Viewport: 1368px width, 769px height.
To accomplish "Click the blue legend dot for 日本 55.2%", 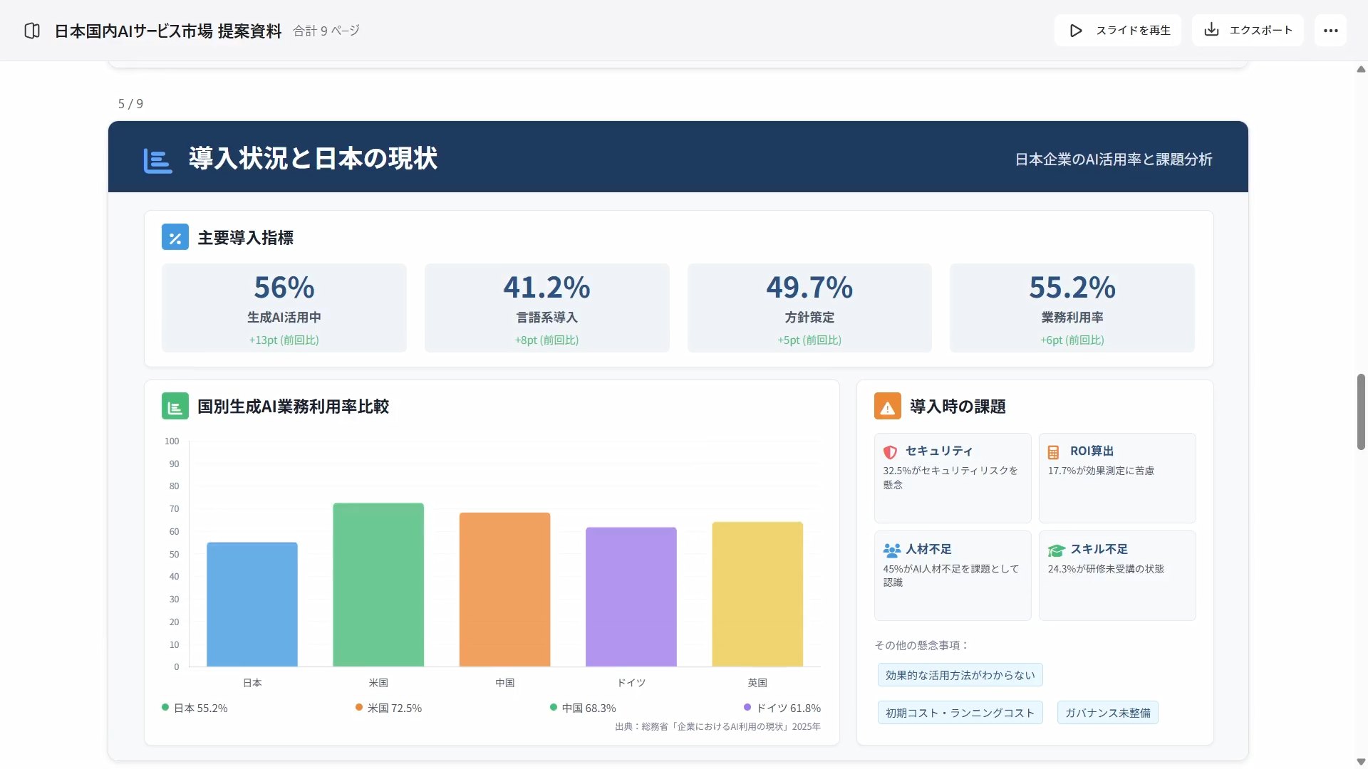I will coord(165,708).
